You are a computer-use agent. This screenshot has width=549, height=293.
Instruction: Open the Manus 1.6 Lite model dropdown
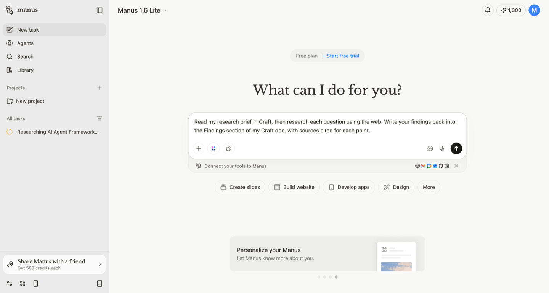tap(142, 10)
